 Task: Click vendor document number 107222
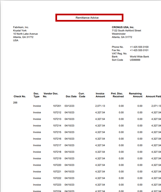click(57, 178)
